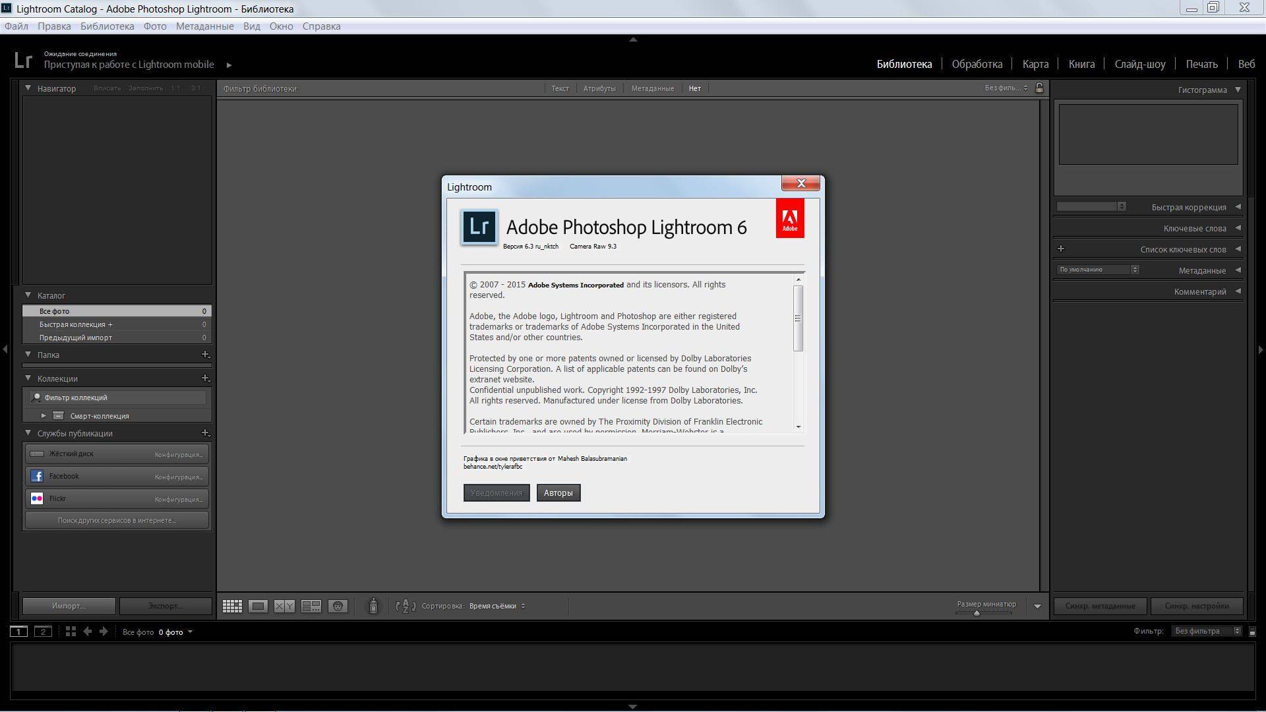Click Синхр. настройки button
This screenshot has height=712, width=1266.
click(x=1197, y=606)
